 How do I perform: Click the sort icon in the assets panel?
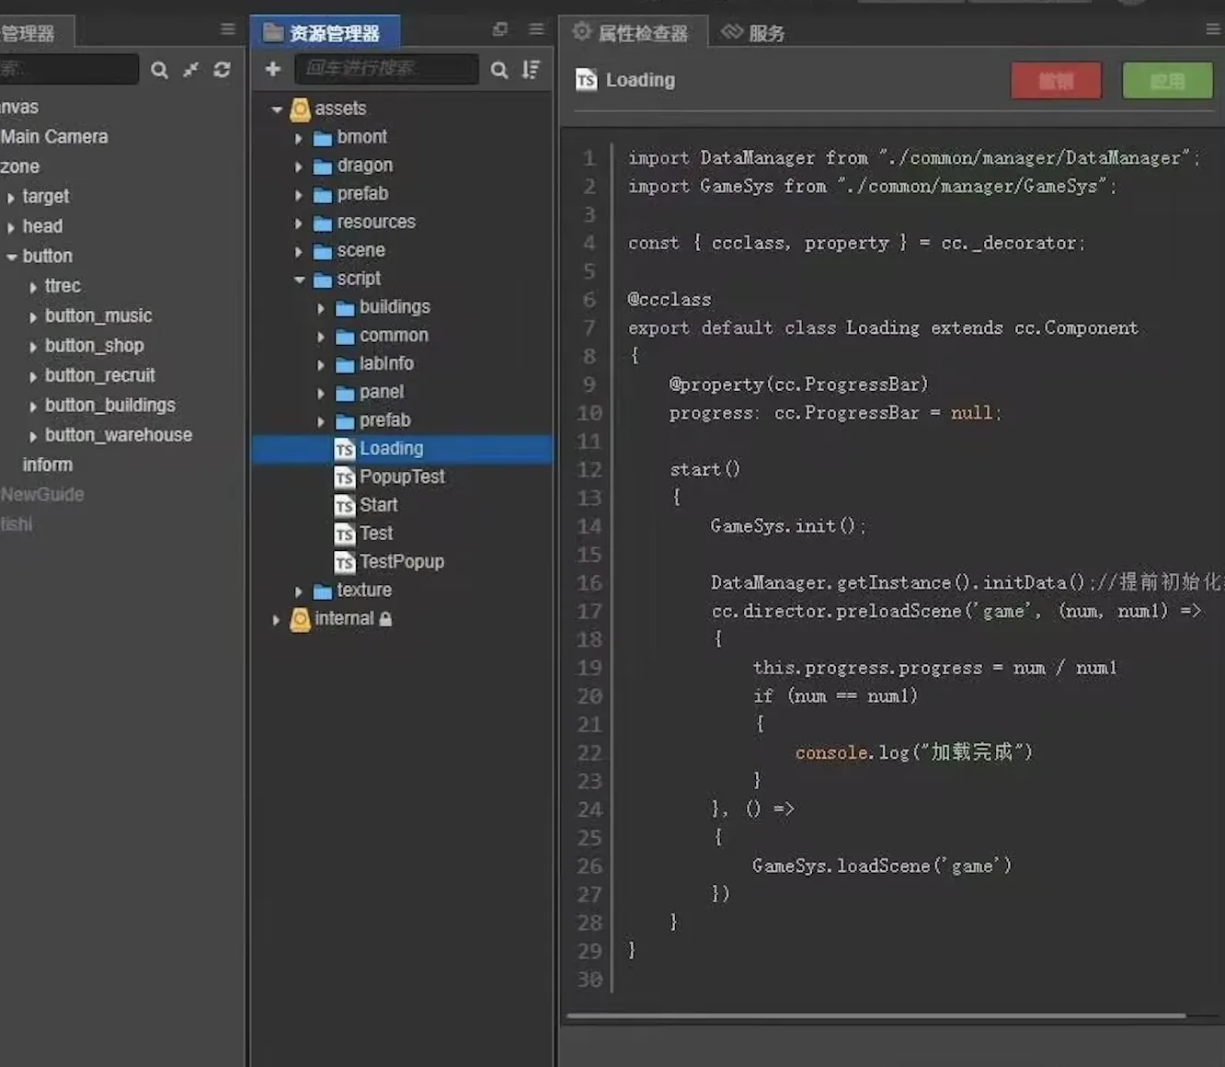pyautogui.click(x=531, y=69)
